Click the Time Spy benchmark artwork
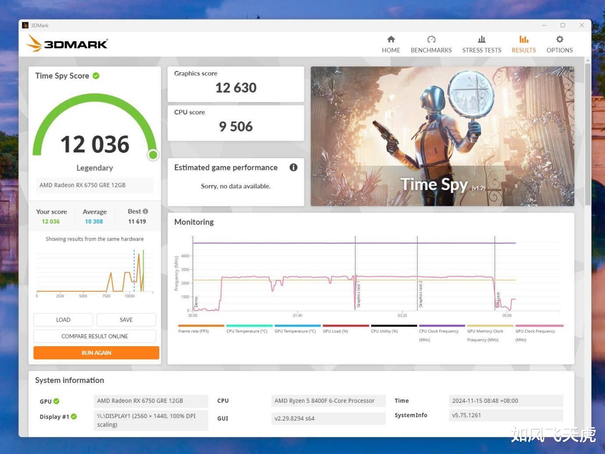Image resolution: width=605 pixels, height=454 pixels. pyautogui.click(x=442, y=136)
